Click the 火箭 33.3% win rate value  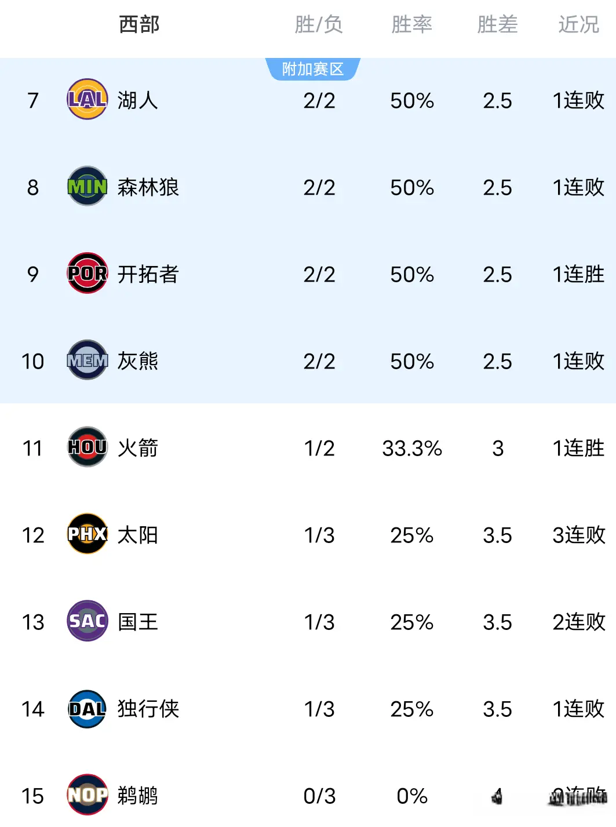click(x=412, y=448)
